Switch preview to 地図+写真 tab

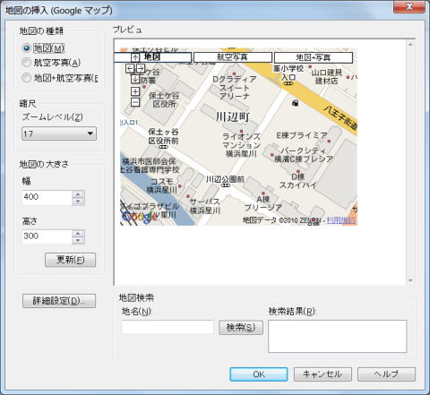[314, 57]
